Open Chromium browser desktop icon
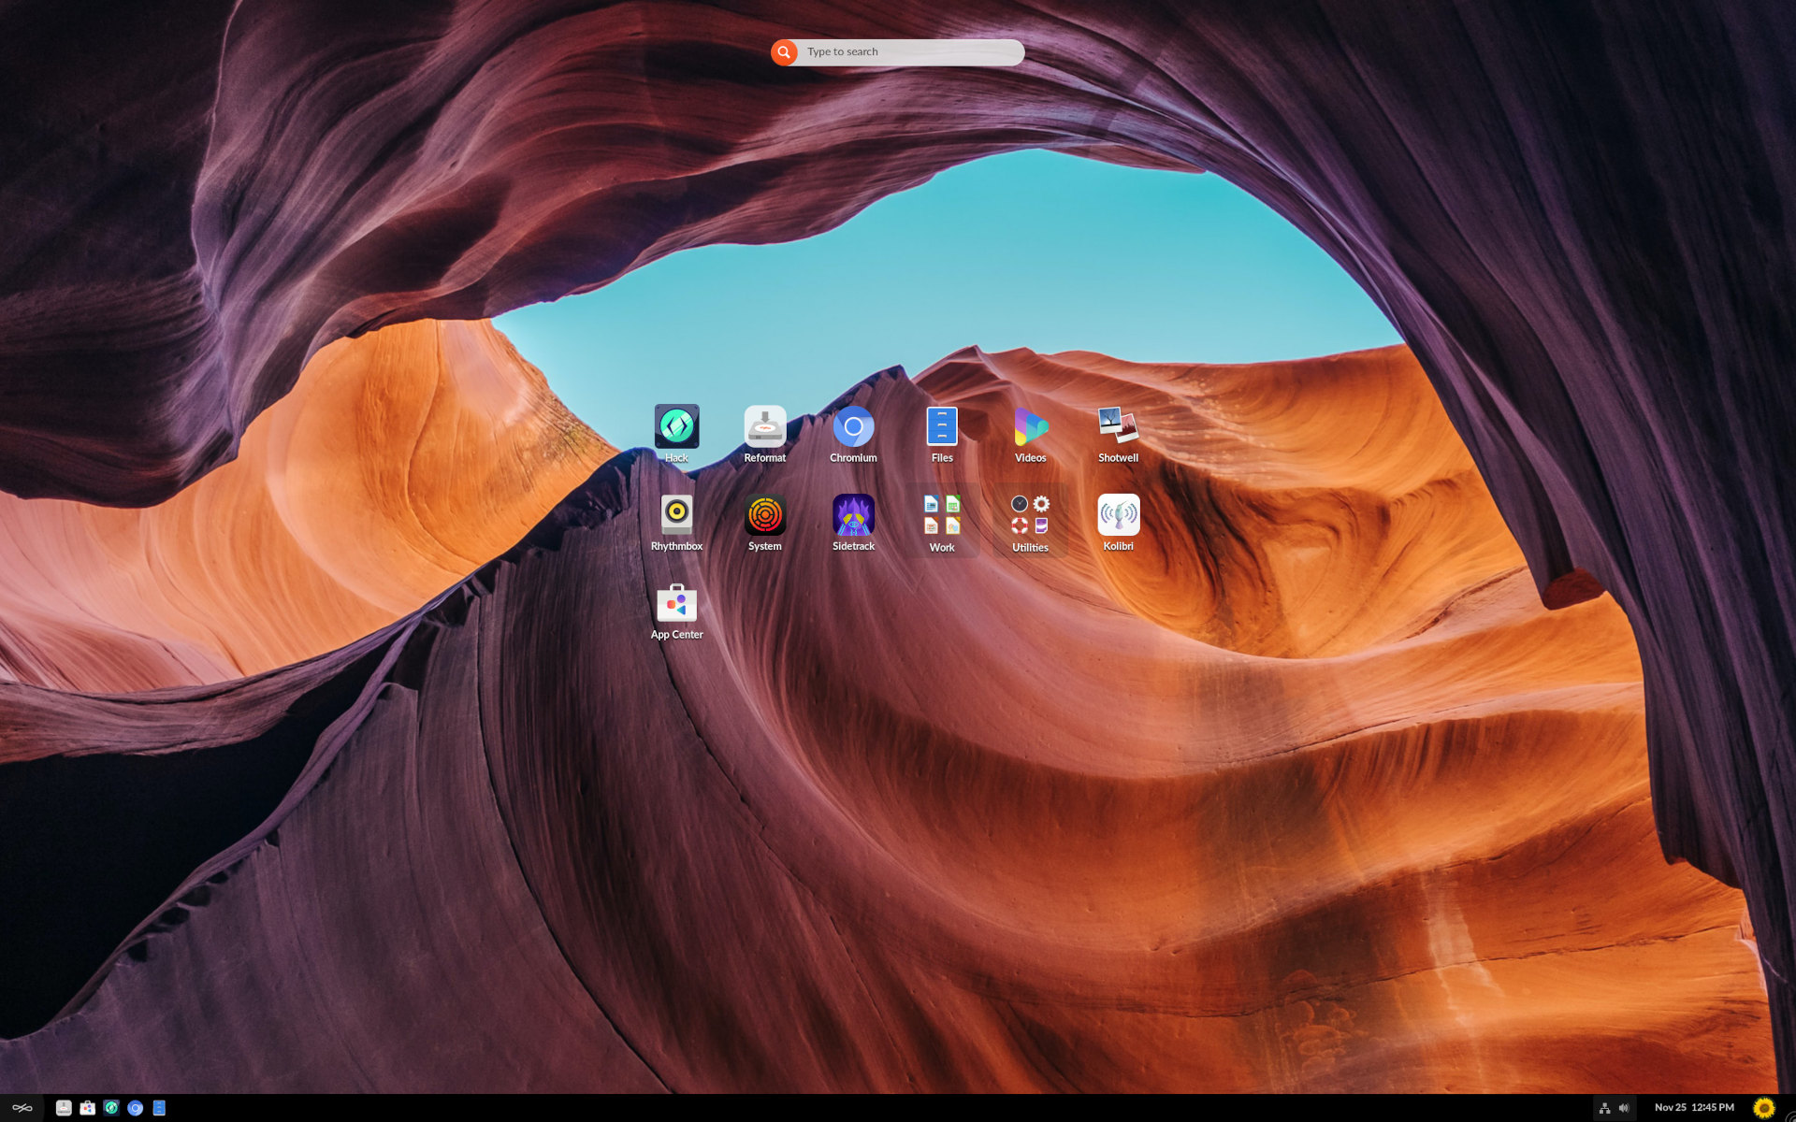Image resolution: width=1796 pixels, height=1122 pixels. [x=853, y=427]
